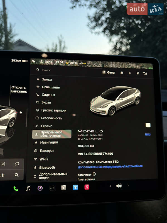Tap the 21:07 clock in status bar

[x=60, y=62]
